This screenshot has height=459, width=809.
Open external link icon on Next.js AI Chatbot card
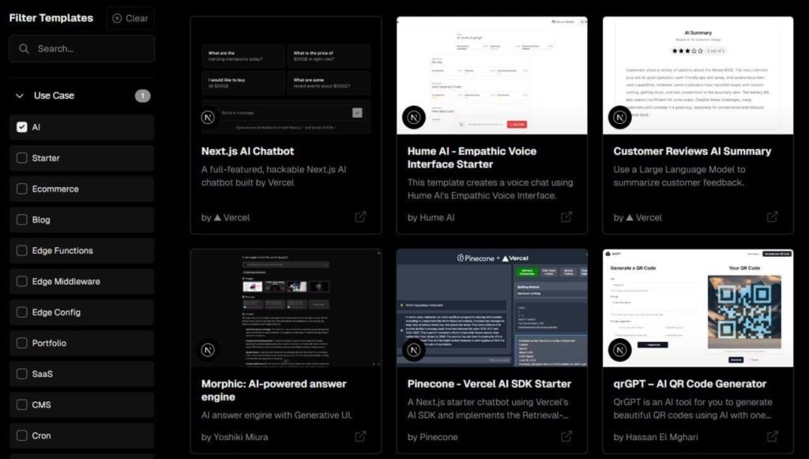[360, 216]
